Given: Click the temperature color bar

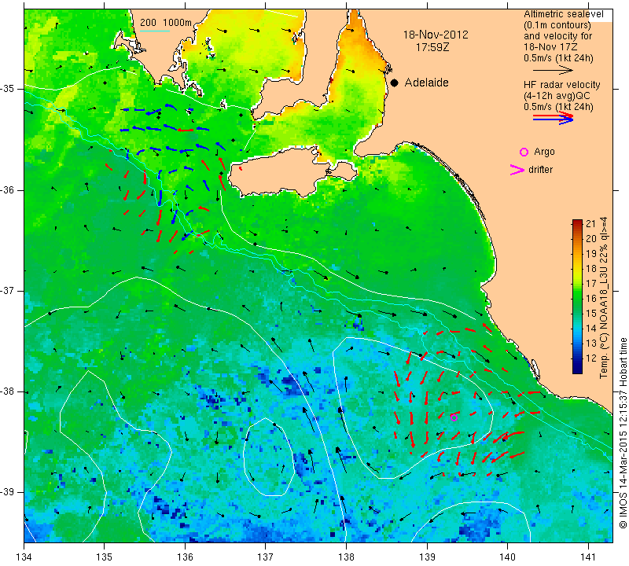Looking at the screenshot, I should [577, 296].
